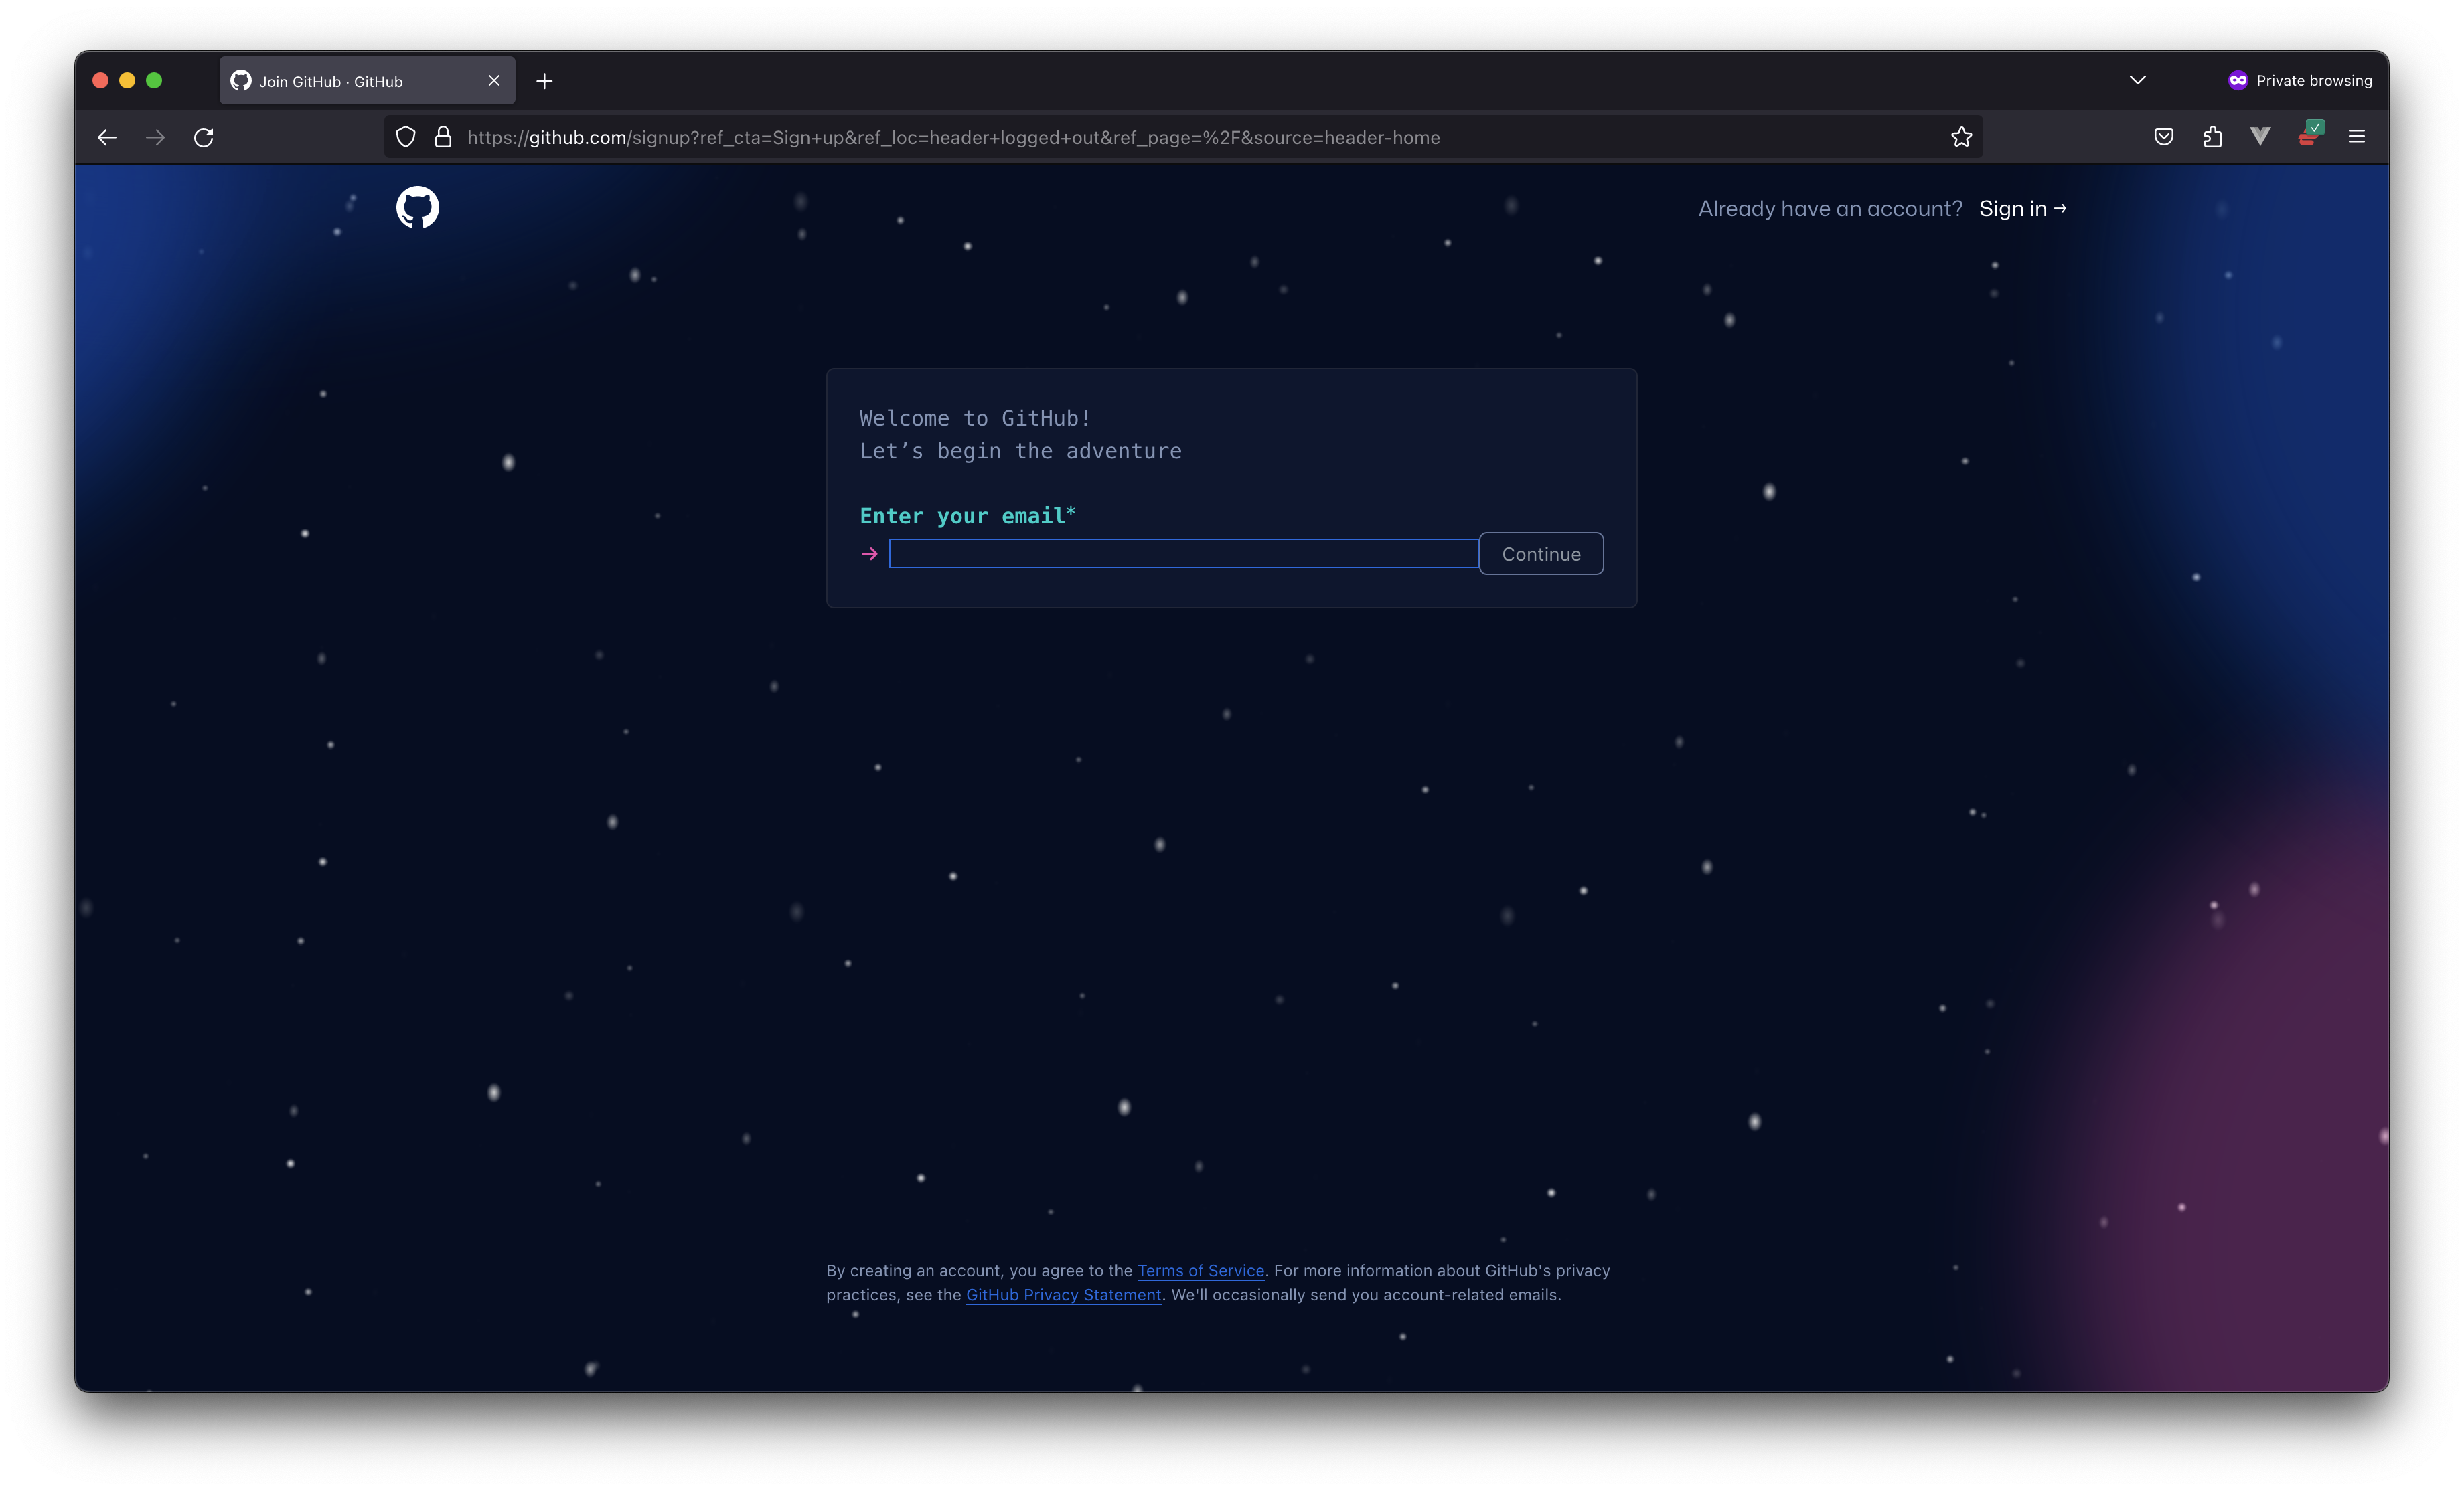Viewport: 2464px width, 1491px height.
Task: Open a new tab
Action: (x=544, y=81)
